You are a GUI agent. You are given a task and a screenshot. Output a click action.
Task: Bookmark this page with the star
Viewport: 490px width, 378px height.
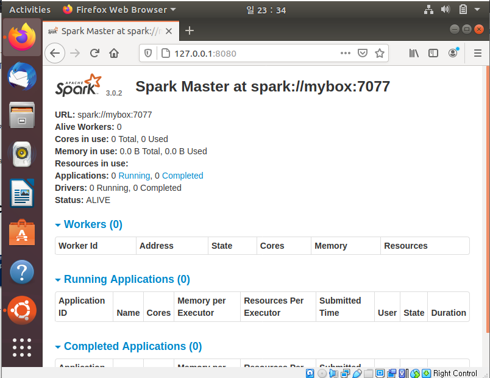pos(379,53)
